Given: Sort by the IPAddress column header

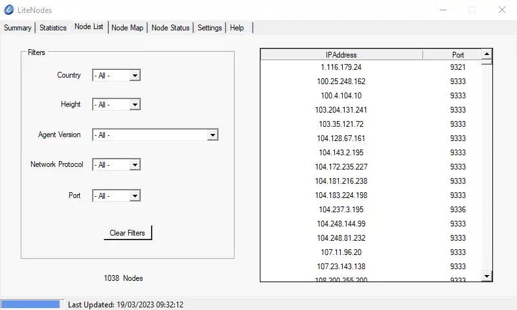Looking at the screenshot, I should pyautogui.click(x=341, y=54).
